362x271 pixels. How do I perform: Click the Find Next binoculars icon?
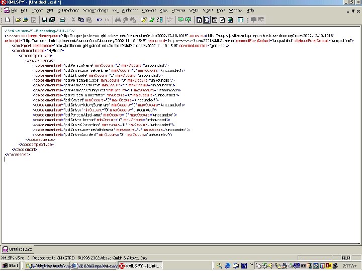click(x=125, y=20)
